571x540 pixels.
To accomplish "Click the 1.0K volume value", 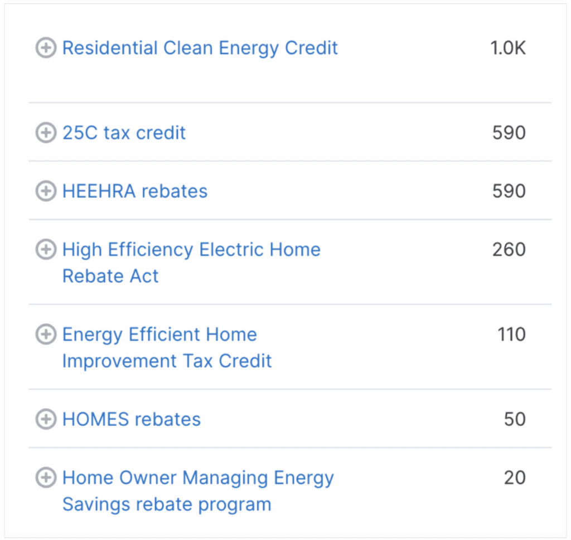I will (508, 48).
